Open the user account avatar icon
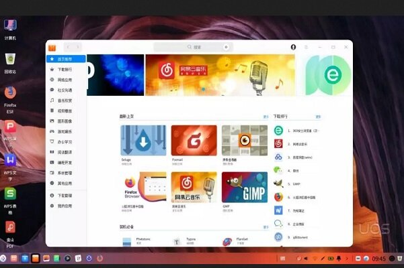Image resolution: width=404 pixels, height=268 pixels. coord(293,48)
